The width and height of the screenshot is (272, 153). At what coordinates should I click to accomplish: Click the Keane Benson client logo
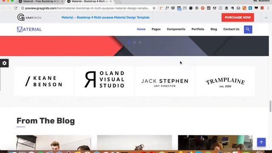click(x=44, y=81)
